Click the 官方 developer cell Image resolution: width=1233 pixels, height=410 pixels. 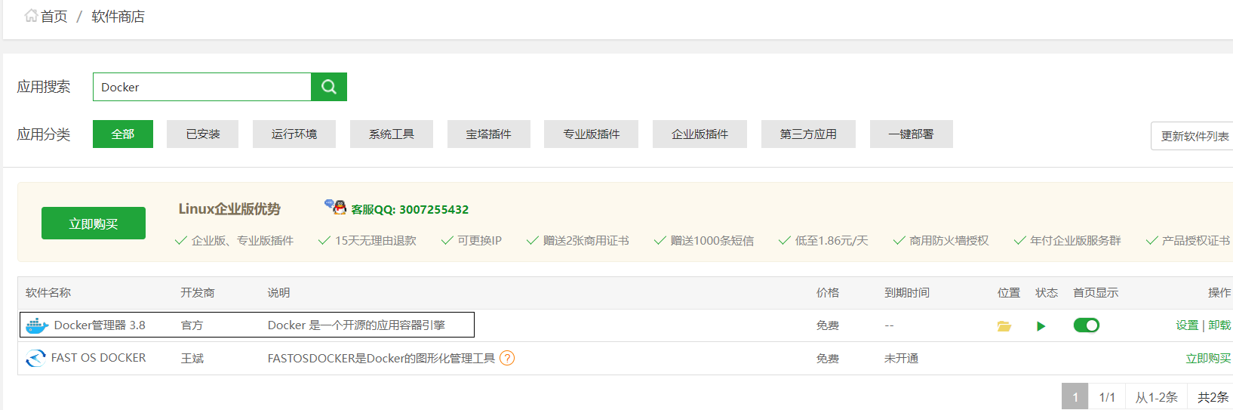tap(192, 325)
